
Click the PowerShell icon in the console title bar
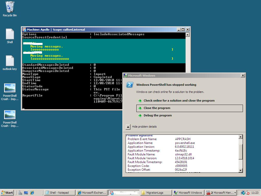click(24, 29)
